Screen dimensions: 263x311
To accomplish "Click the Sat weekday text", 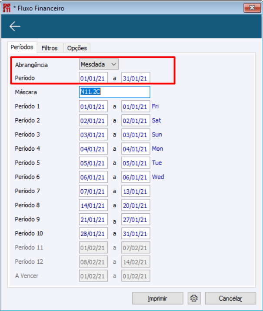I will (x=156, y=120).
